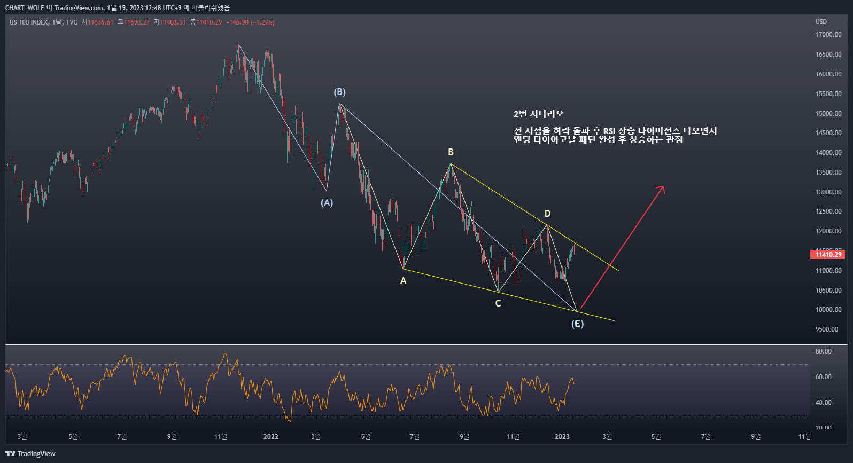Click the CHART_WOLF publisher name in the header
The height and width of the screenshot is (463, 853).
point(25,7)
